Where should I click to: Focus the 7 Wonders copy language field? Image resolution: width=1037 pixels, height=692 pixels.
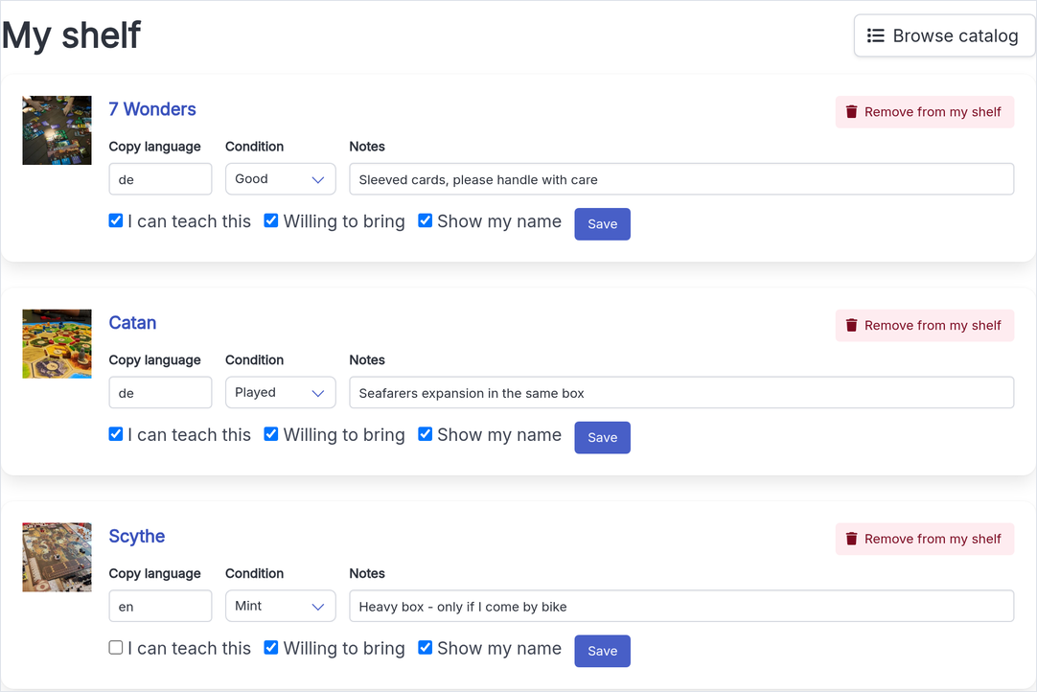tap(160, 179)
